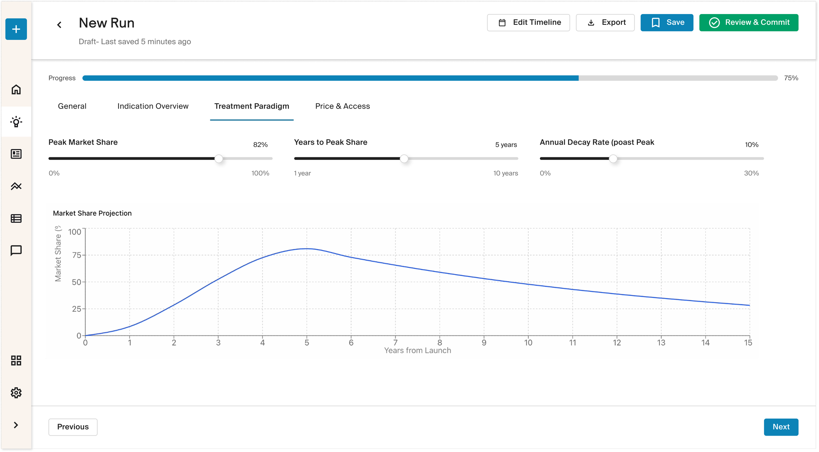This screenshot has width=819, height=452.
Task: Switch to the Indication Overview tab
Action: (x=153, y=106)
